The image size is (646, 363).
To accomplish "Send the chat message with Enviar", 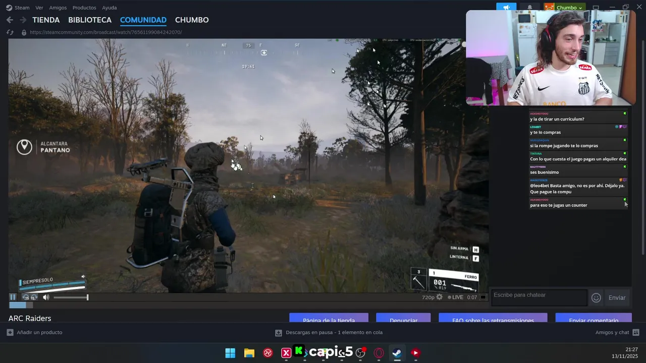I will coord(617,297).
